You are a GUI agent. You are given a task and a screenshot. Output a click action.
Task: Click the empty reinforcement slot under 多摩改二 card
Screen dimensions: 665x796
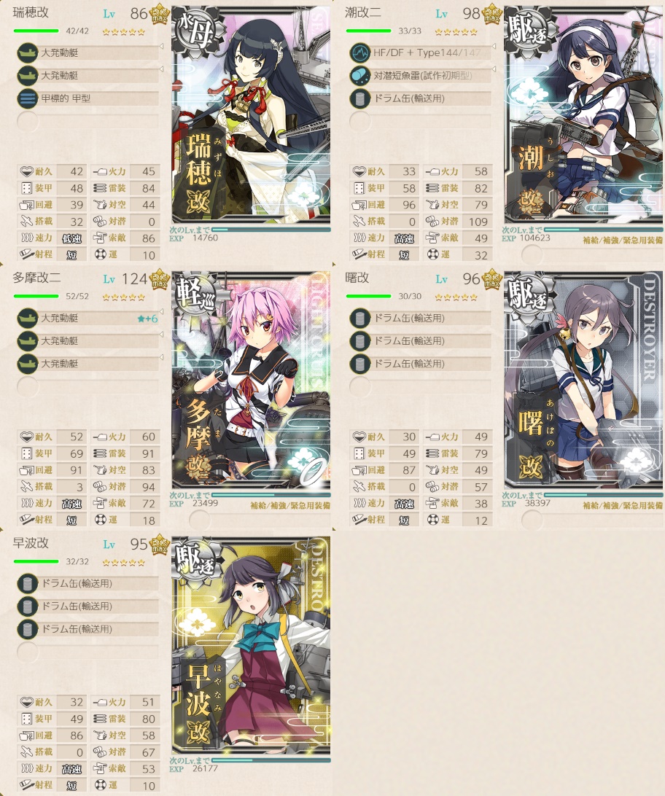click(200, 520)
